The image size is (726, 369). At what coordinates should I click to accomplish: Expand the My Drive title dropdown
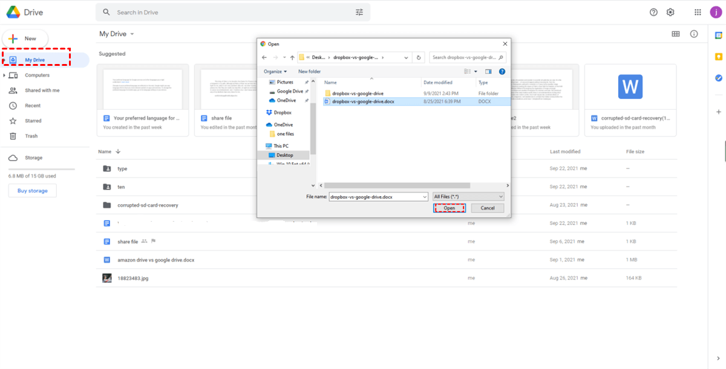(x=132, y=34)
